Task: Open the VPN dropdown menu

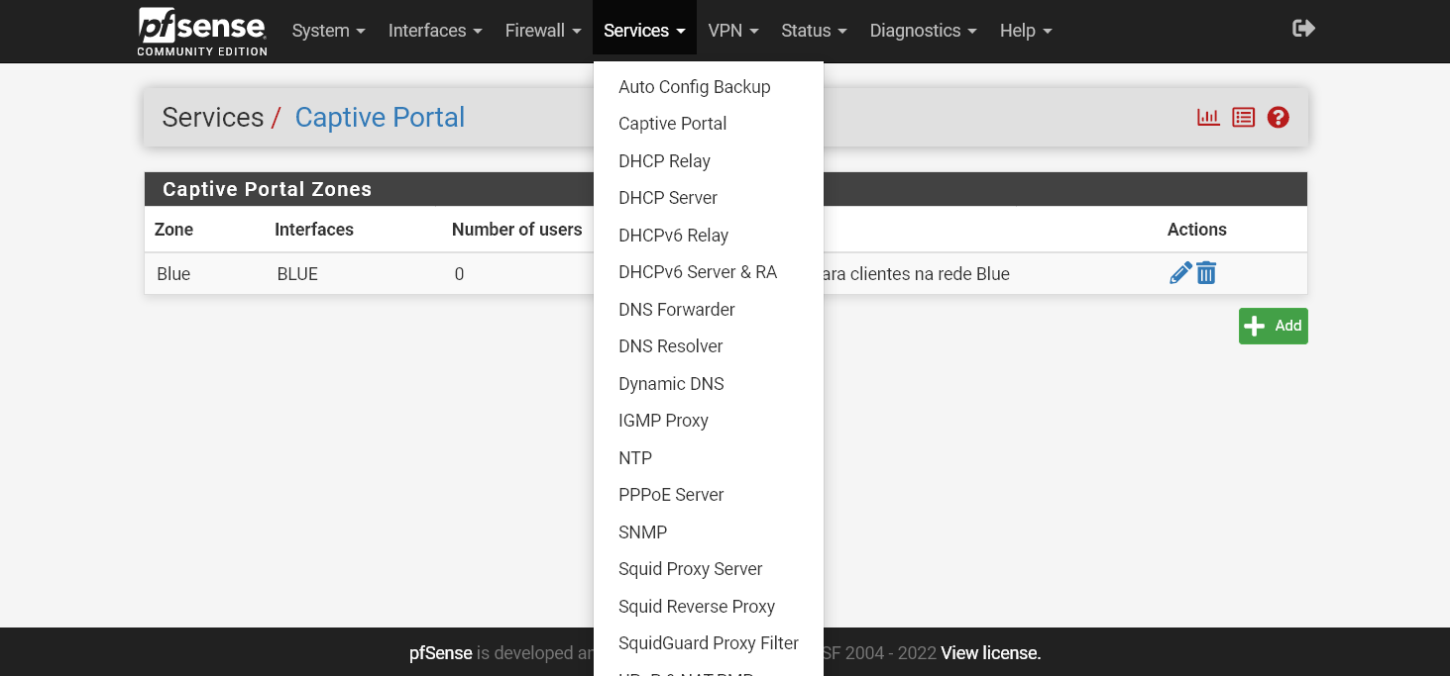Action: click(x=732, y=30)
